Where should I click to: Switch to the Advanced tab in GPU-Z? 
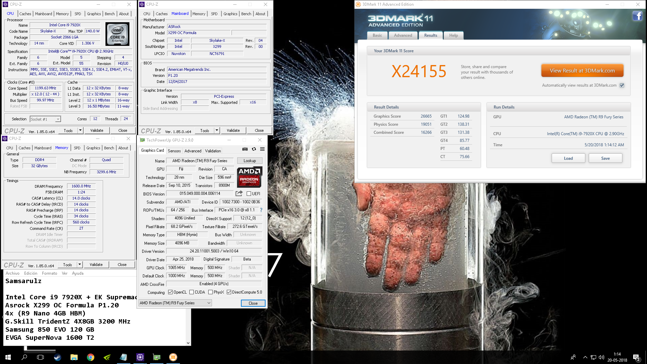193,151
